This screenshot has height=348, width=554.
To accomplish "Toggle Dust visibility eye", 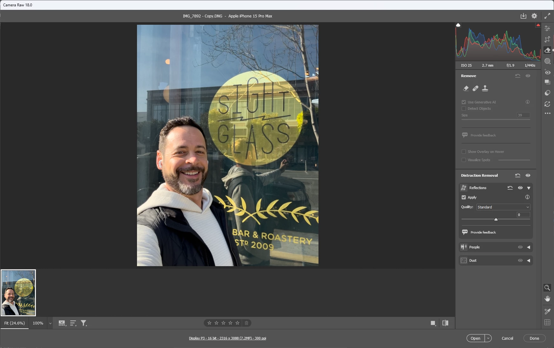I will pos(520,260).
